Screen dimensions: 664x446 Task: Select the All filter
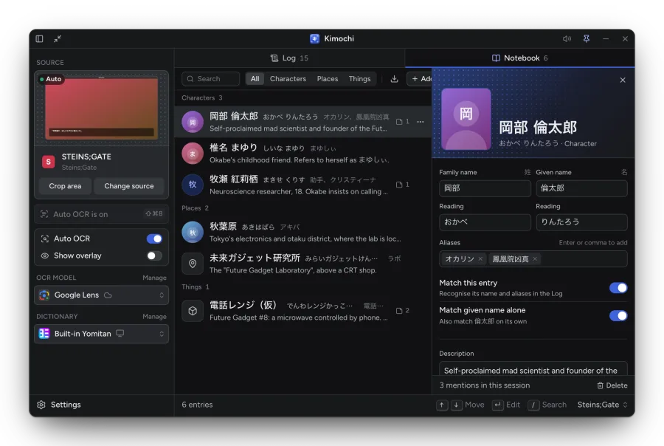click(255, 79)
